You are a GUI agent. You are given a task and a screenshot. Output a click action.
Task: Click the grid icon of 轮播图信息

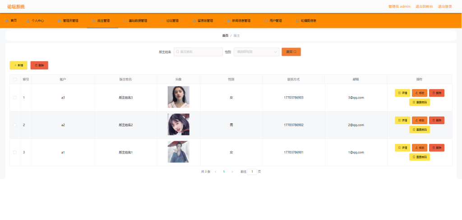(x=298, y=21)
